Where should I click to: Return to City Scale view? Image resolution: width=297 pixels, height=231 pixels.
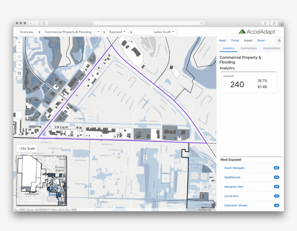point(26,148)
